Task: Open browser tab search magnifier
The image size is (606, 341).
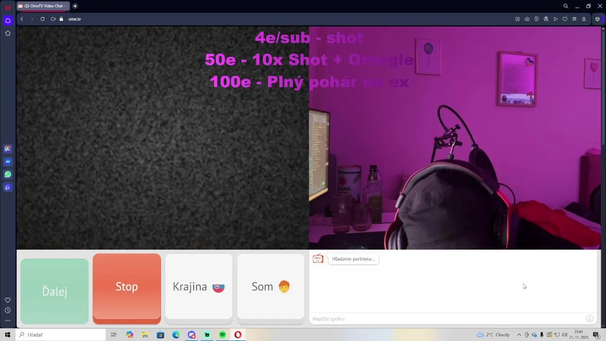Action: tap(566, 6)
